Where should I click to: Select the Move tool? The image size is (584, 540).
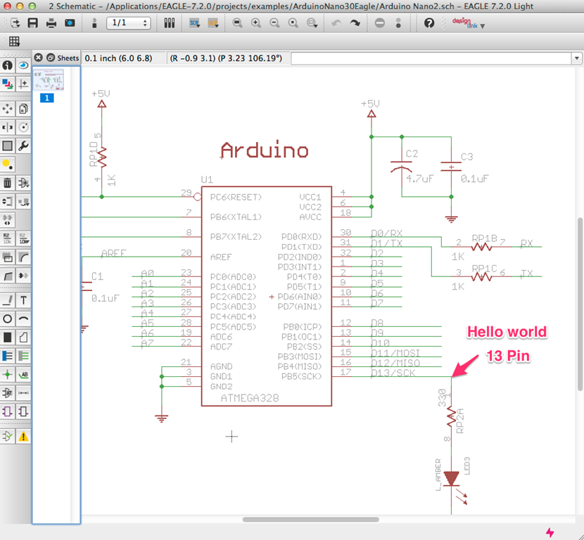(8, 109)
